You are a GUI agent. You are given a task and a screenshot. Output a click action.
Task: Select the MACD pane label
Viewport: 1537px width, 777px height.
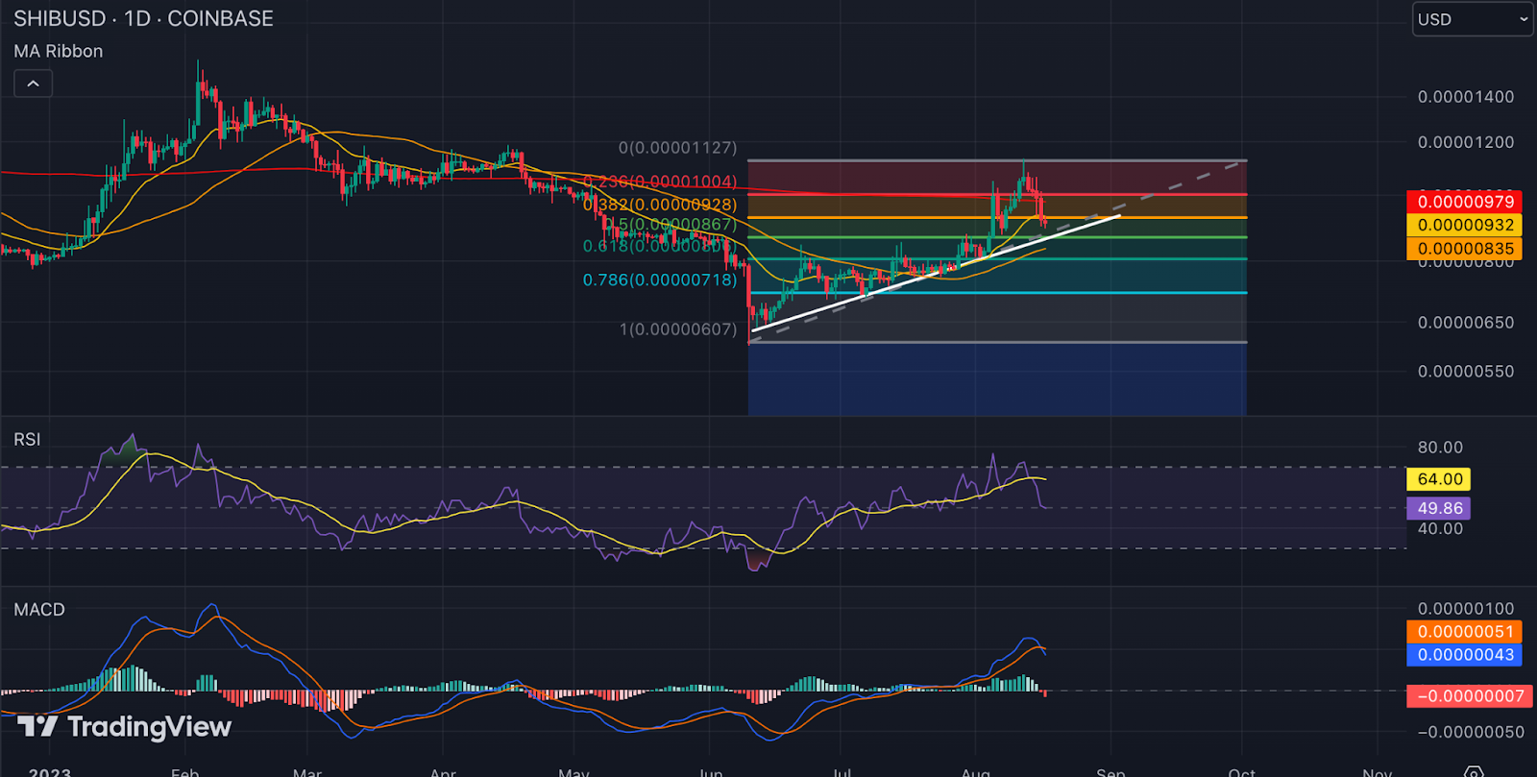[39, 610]
